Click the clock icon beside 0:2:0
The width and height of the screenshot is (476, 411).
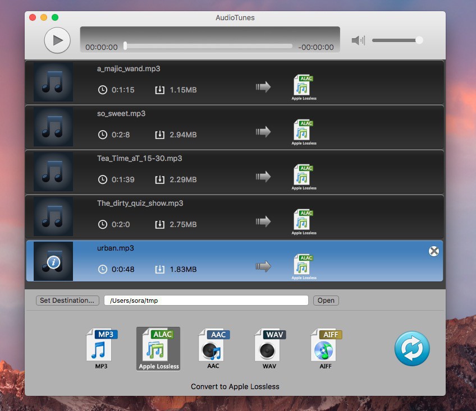103,224
